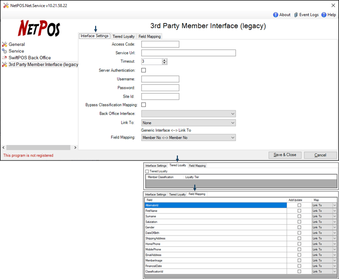Open Map dropdown for Gender row

coord(324,227)
